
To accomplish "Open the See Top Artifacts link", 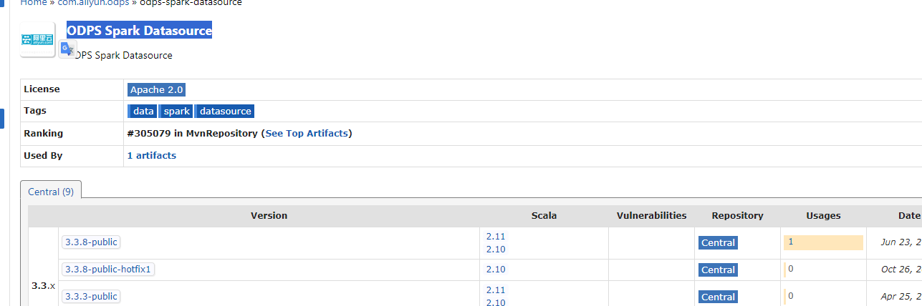I will pos(307,134).
